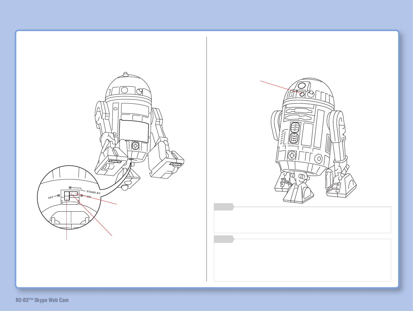Click the "STAND BY" switch label

click(x=93, y=192)
